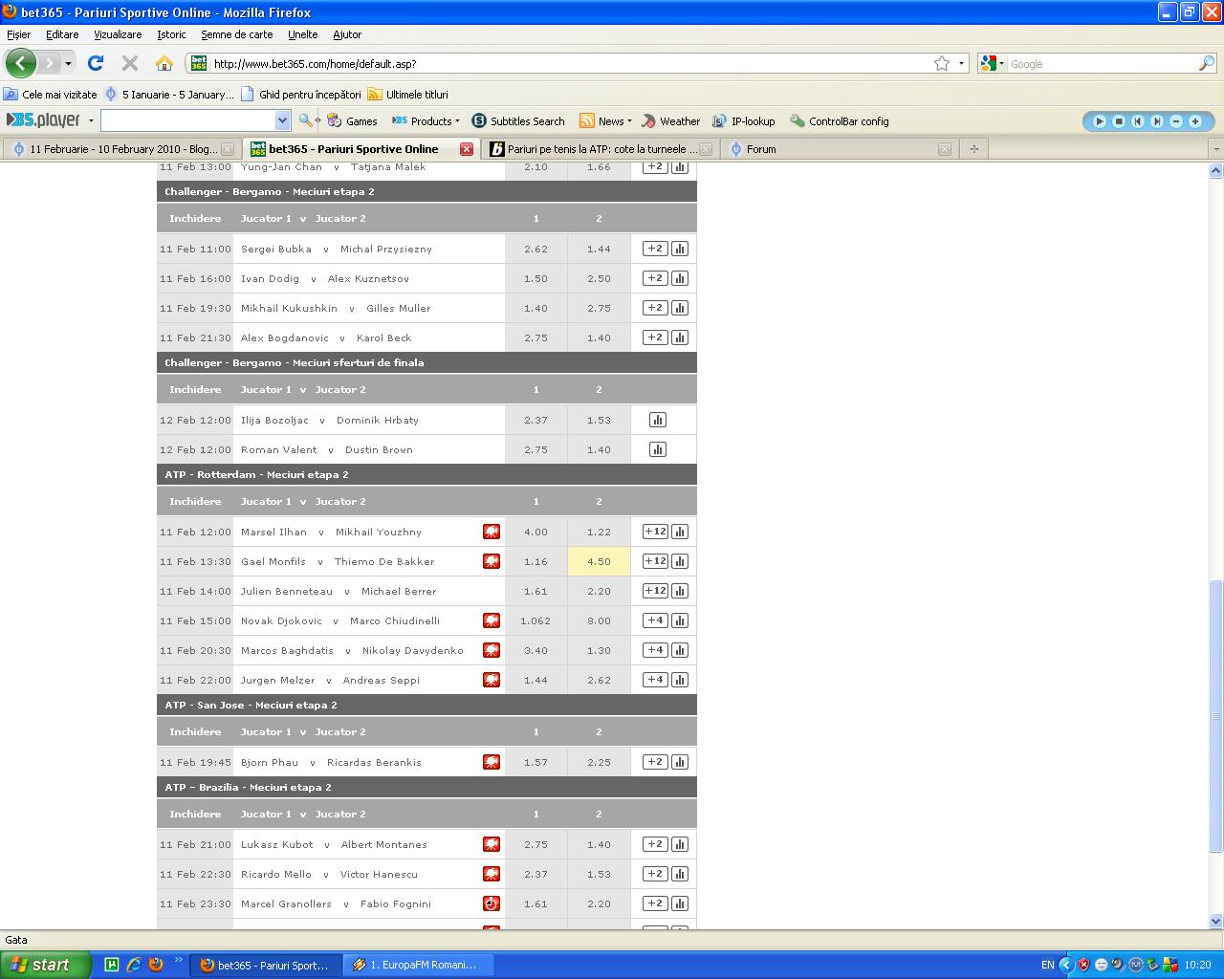View statistics for Bjorn Phau match
This screenshot has height=979, width=1224.
[680, 762]
